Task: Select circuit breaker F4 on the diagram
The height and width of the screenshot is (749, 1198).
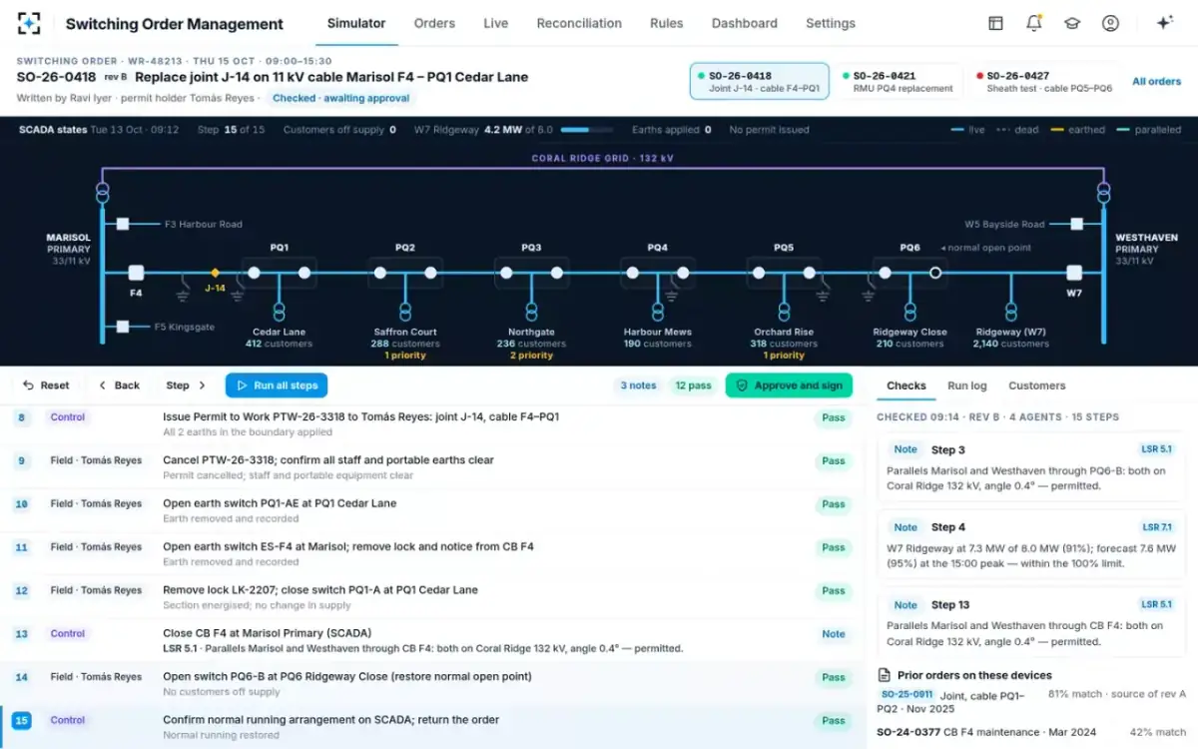Action: 136,273
